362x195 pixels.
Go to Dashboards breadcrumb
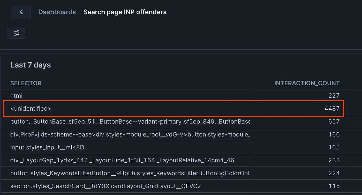pyautogui.click(x=57, y=12)
